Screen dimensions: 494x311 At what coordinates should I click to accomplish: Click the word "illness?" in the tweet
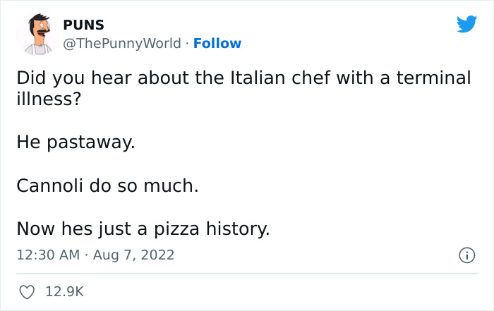tap(46, 98)
